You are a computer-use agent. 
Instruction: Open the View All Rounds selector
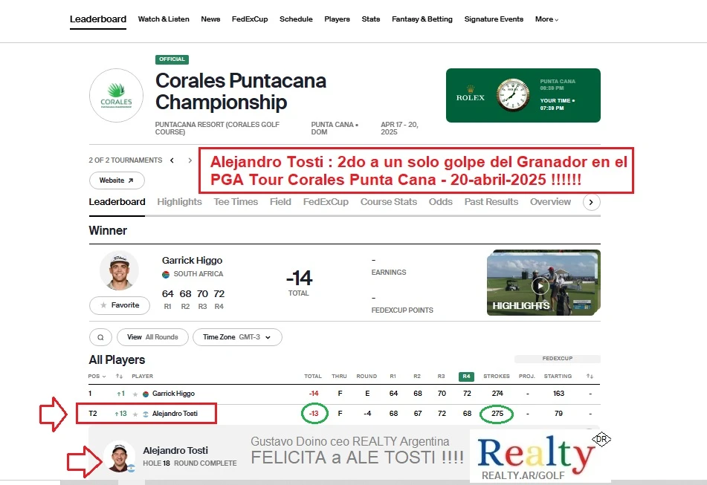click(152, 337)
